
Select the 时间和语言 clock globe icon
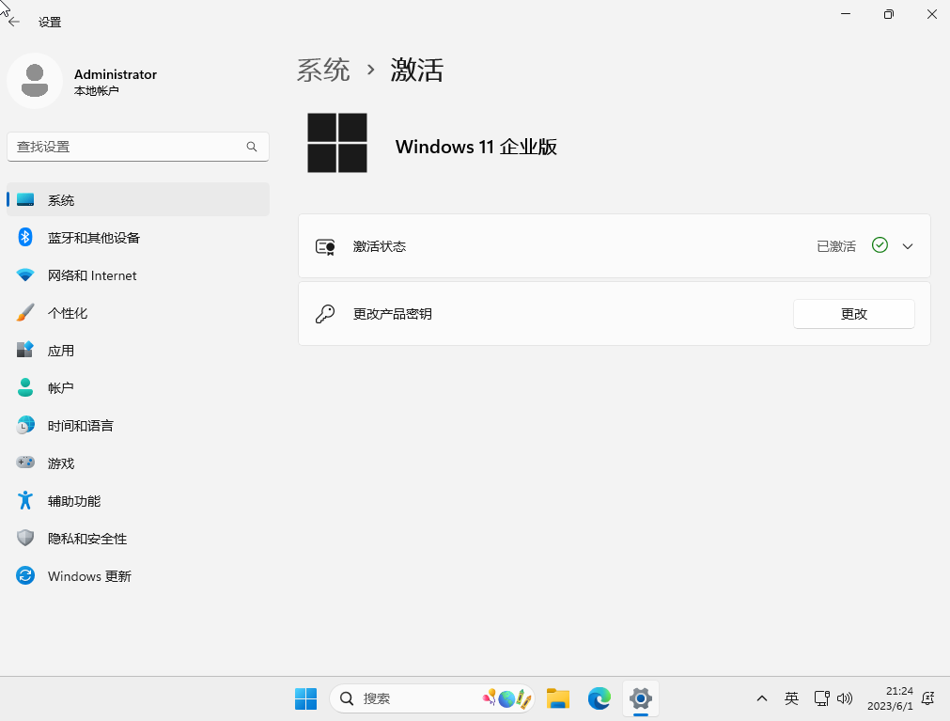click(25, 425)
